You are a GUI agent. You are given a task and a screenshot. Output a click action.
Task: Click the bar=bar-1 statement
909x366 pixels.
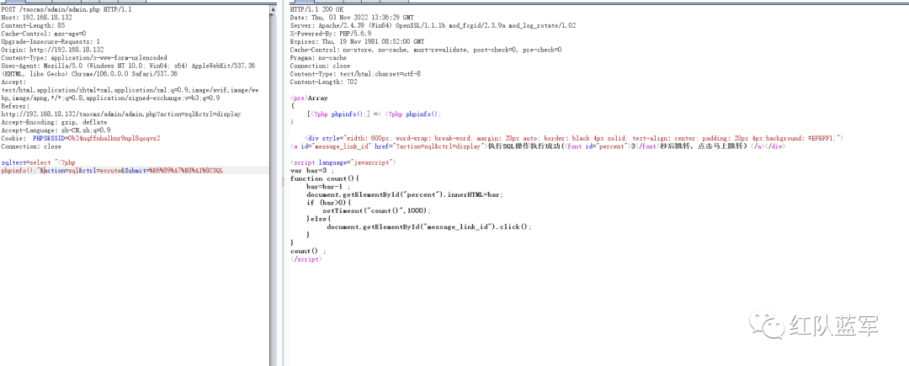point(329,187)
